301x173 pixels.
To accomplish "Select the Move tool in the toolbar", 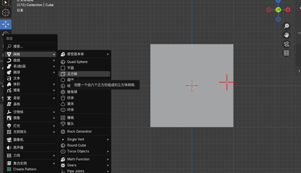I will click(6, 24).
